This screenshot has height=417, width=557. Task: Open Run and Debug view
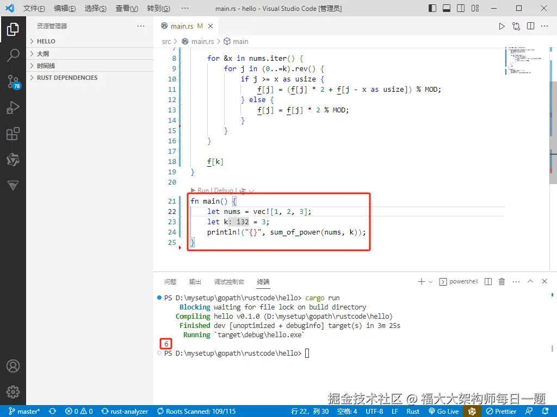point(13,108)
